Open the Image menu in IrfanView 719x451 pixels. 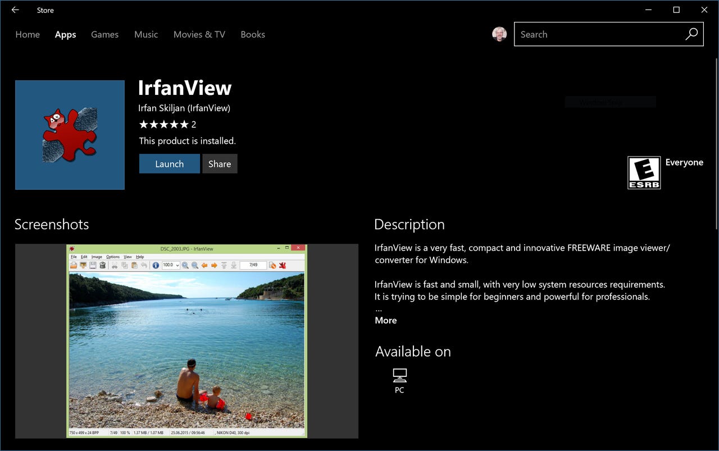(96, 257)
